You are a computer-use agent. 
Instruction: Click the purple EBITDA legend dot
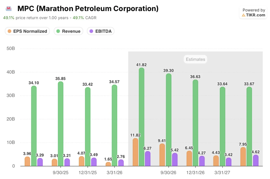91,31
